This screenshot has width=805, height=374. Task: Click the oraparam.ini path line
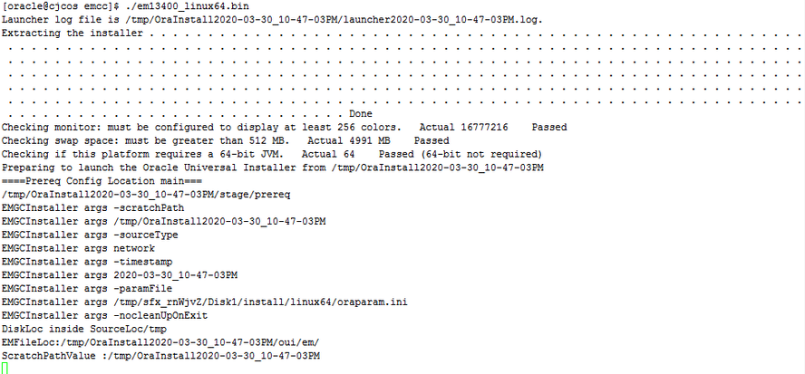tap(204, 302)
